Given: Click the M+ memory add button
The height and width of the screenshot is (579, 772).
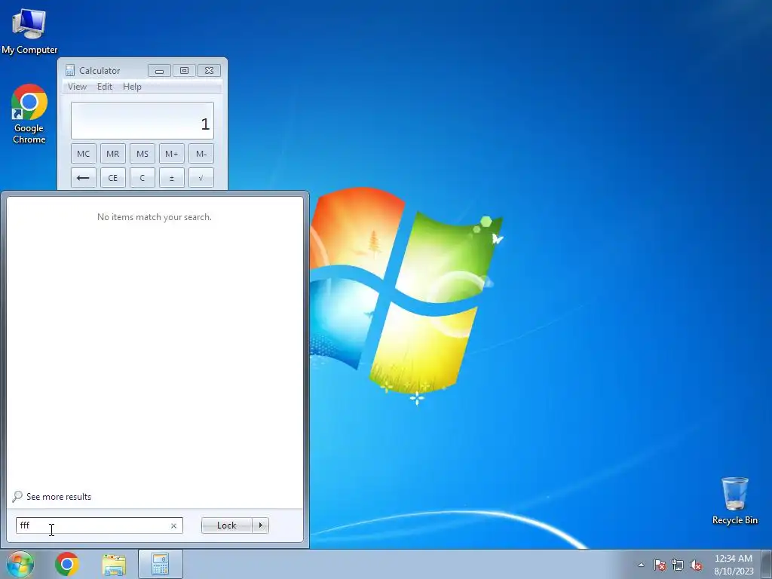Looking at the screenshot, I should [172, 154].
